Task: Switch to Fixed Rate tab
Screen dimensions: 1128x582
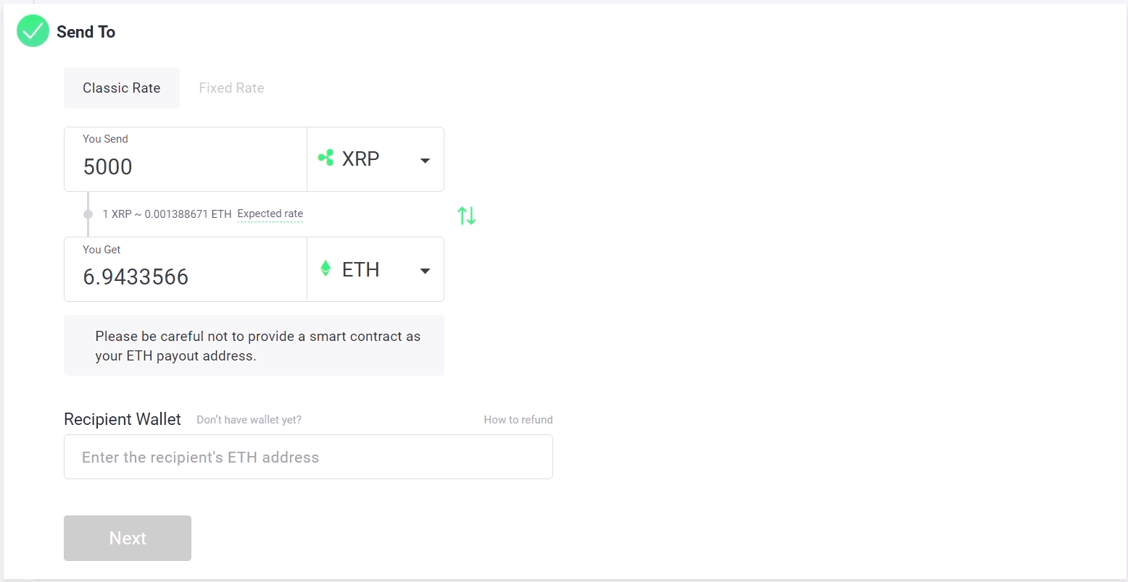Action: 231,88
